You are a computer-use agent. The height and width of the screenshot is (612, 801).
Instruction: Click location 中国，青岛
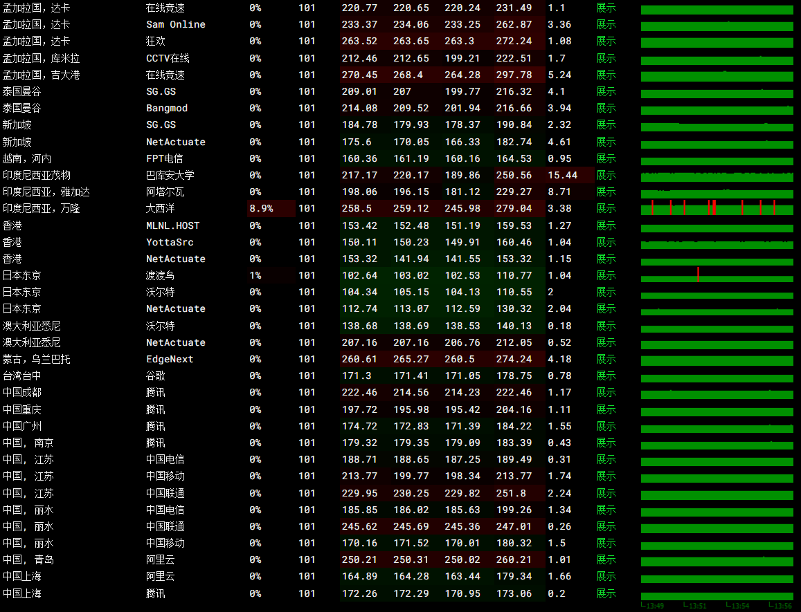[x=28, y=560]
